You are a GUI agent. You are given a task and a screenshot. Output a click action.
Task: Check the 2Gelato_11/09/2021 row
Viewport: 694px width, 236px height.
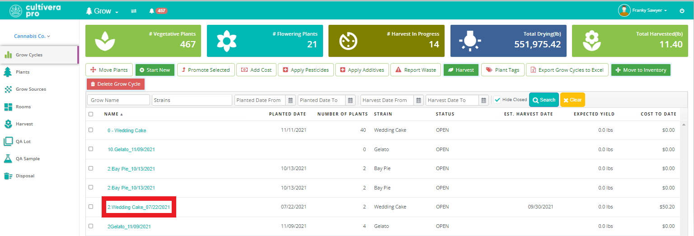pos(91,226)
